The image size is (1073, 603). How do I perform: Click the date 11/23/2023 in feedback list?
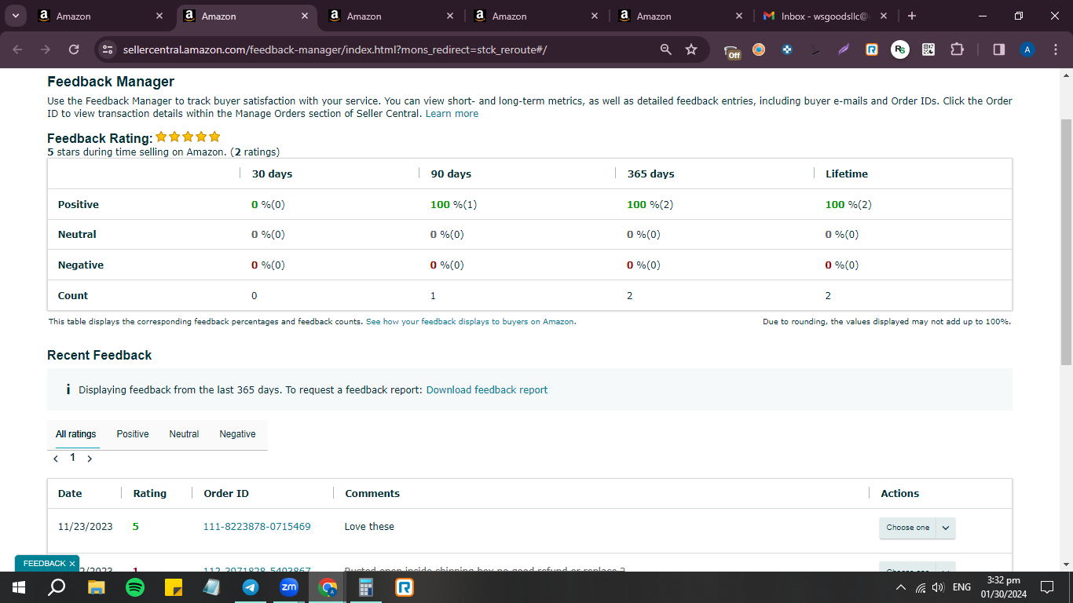click(86, 527)
